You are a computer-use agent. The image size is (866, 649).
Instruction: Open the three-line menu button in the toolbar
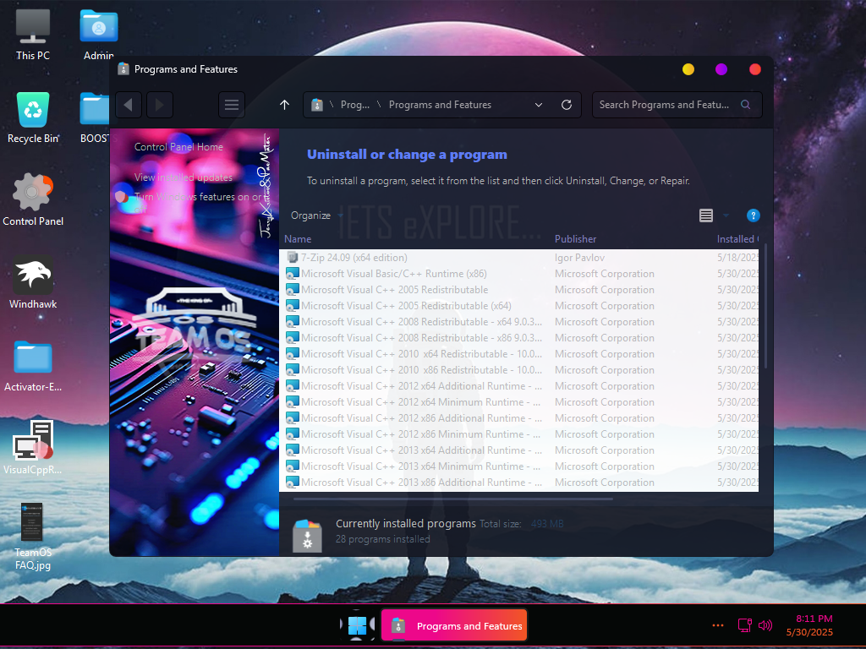tap(232, 105)
